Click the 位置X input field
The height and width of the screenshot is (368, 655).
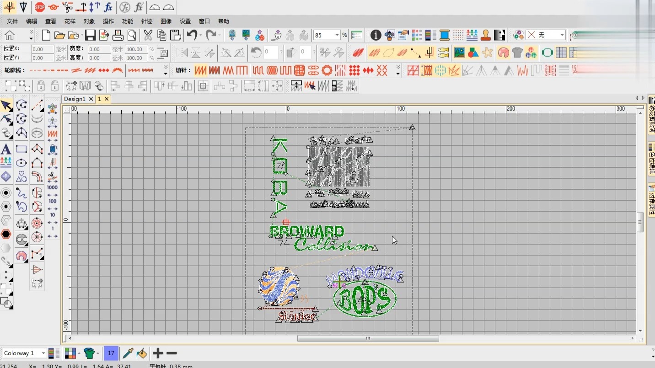[x=43, y=49]
